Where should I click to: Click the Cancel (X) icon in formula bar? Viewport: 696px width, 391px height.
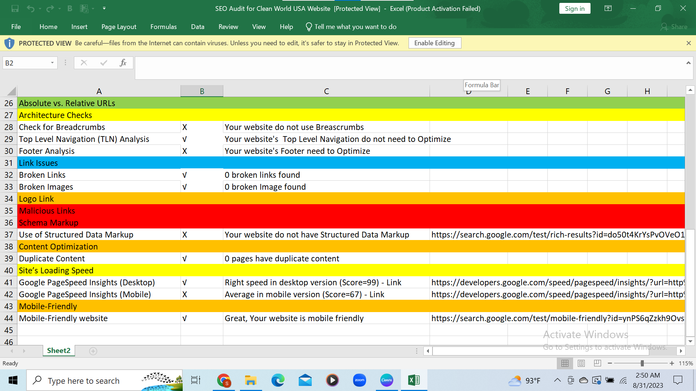[x=84, y=63]
